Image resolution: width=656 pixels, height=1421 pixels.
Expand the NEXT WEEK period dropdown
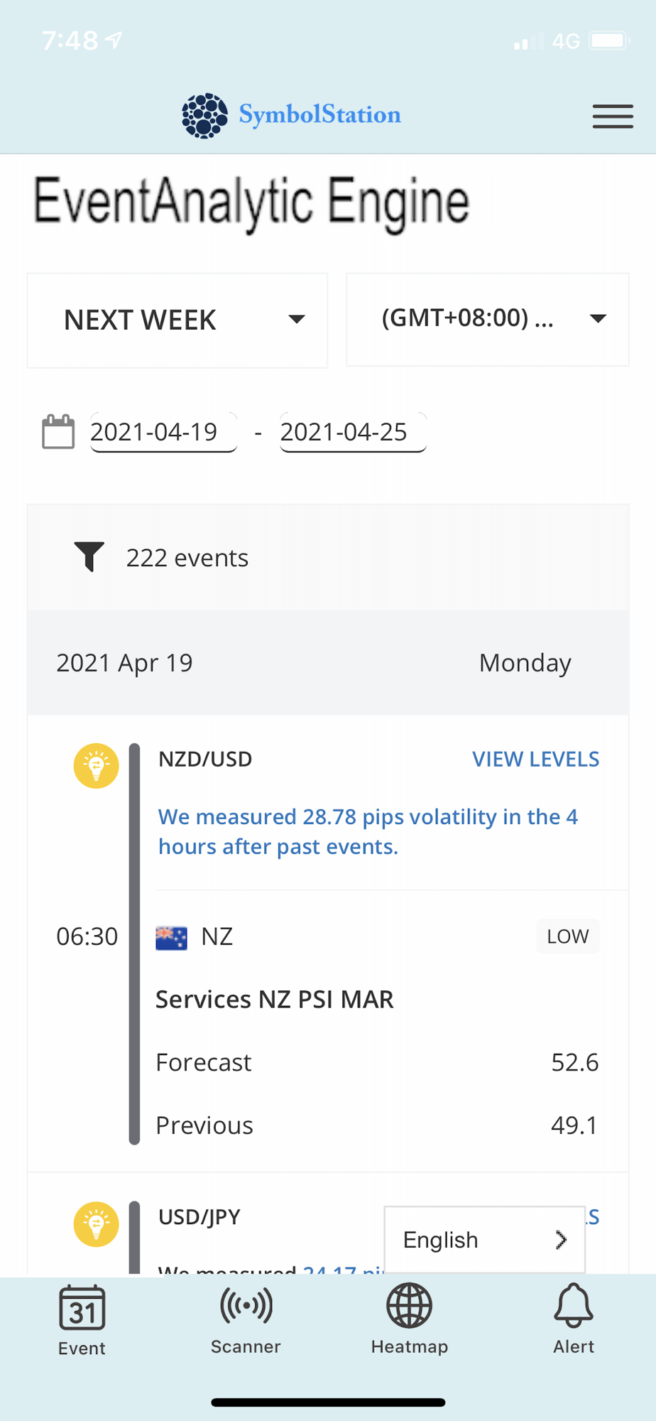pyautogui.click(x=177, y=320)
